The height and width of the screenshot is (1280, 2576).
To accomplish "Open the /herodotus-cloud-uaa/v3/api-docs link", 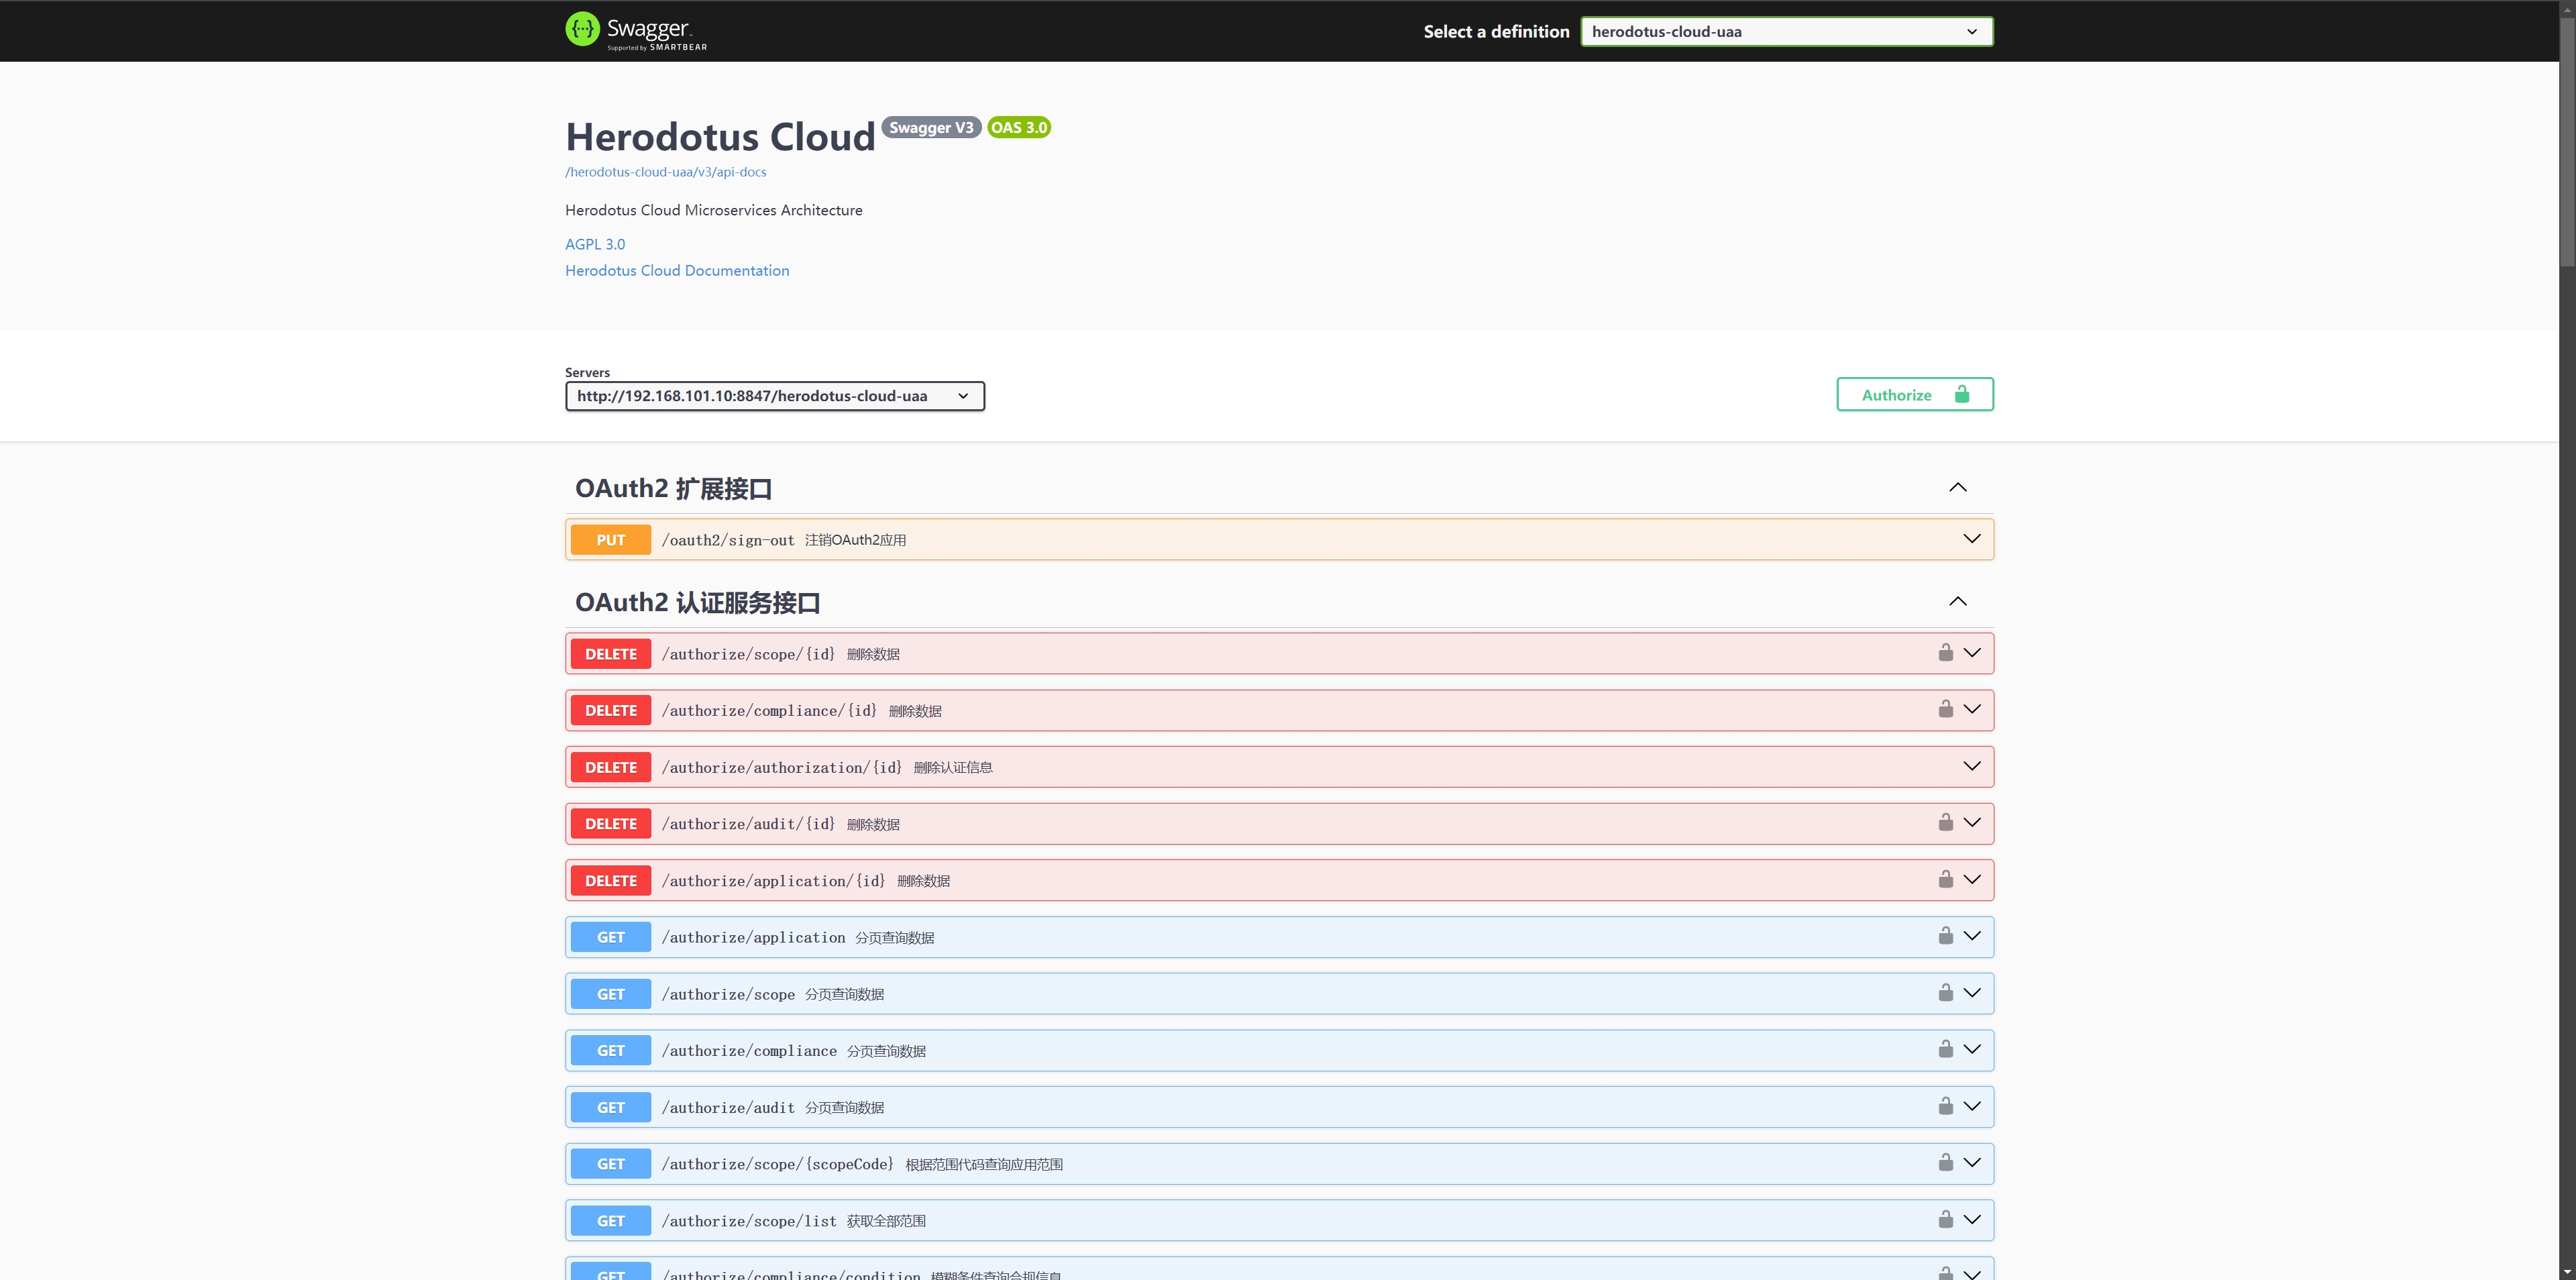I will (x=666, y=172).
